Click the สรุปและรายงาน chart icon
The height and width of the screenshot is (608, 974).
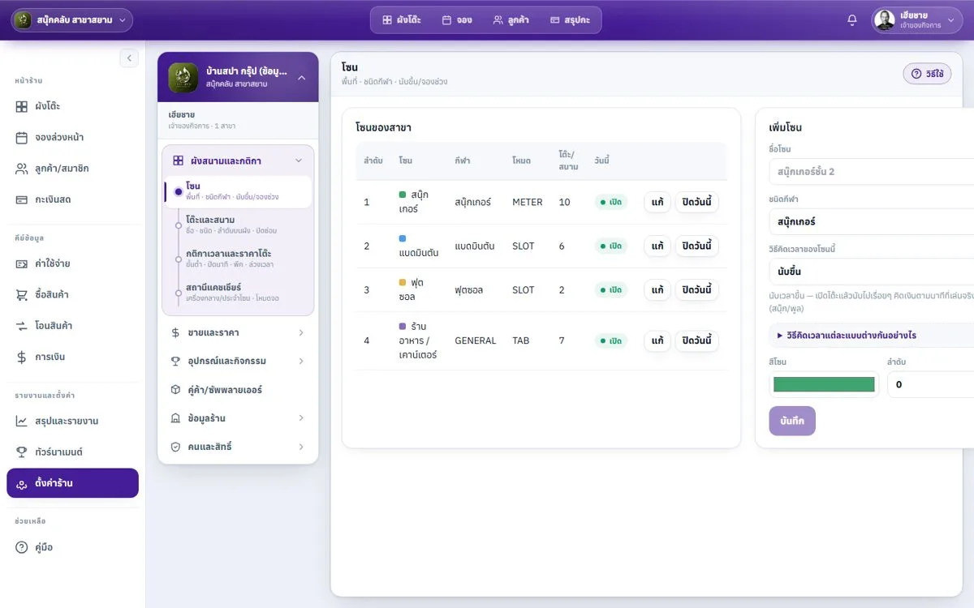(22, 422)
